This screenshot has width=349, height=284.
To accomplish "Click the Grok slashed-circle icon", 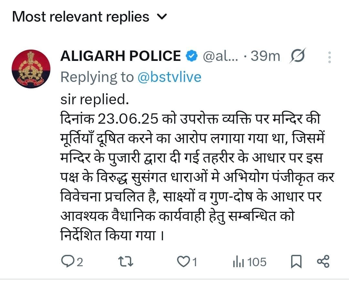I will (x=297, y=57).
